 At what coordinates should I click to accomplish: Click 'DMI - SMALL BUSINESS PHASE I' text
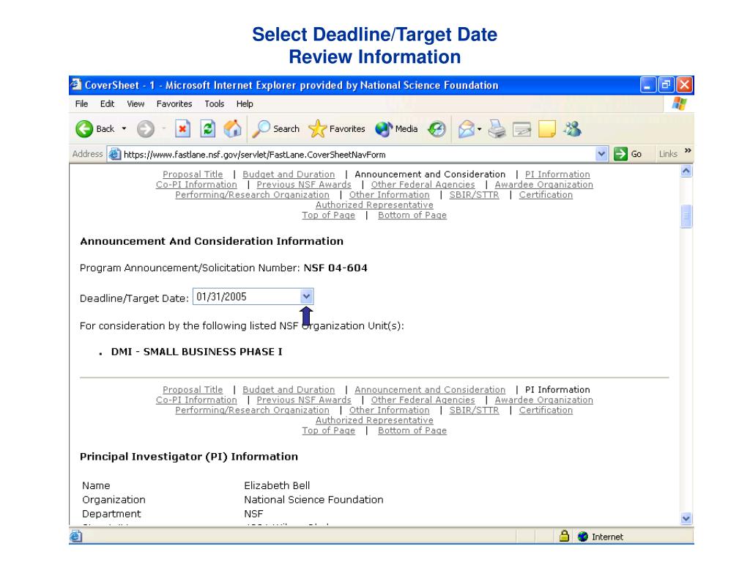(x=196, y=352)
